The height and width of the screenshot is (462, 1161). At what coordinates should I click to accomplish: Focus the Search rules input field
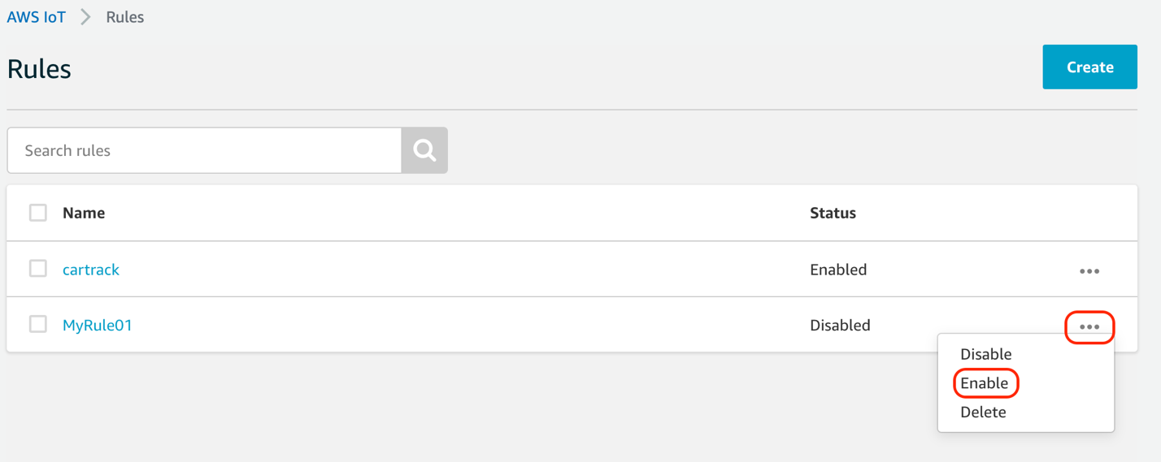pyautogui.click(x=204, y=150)
